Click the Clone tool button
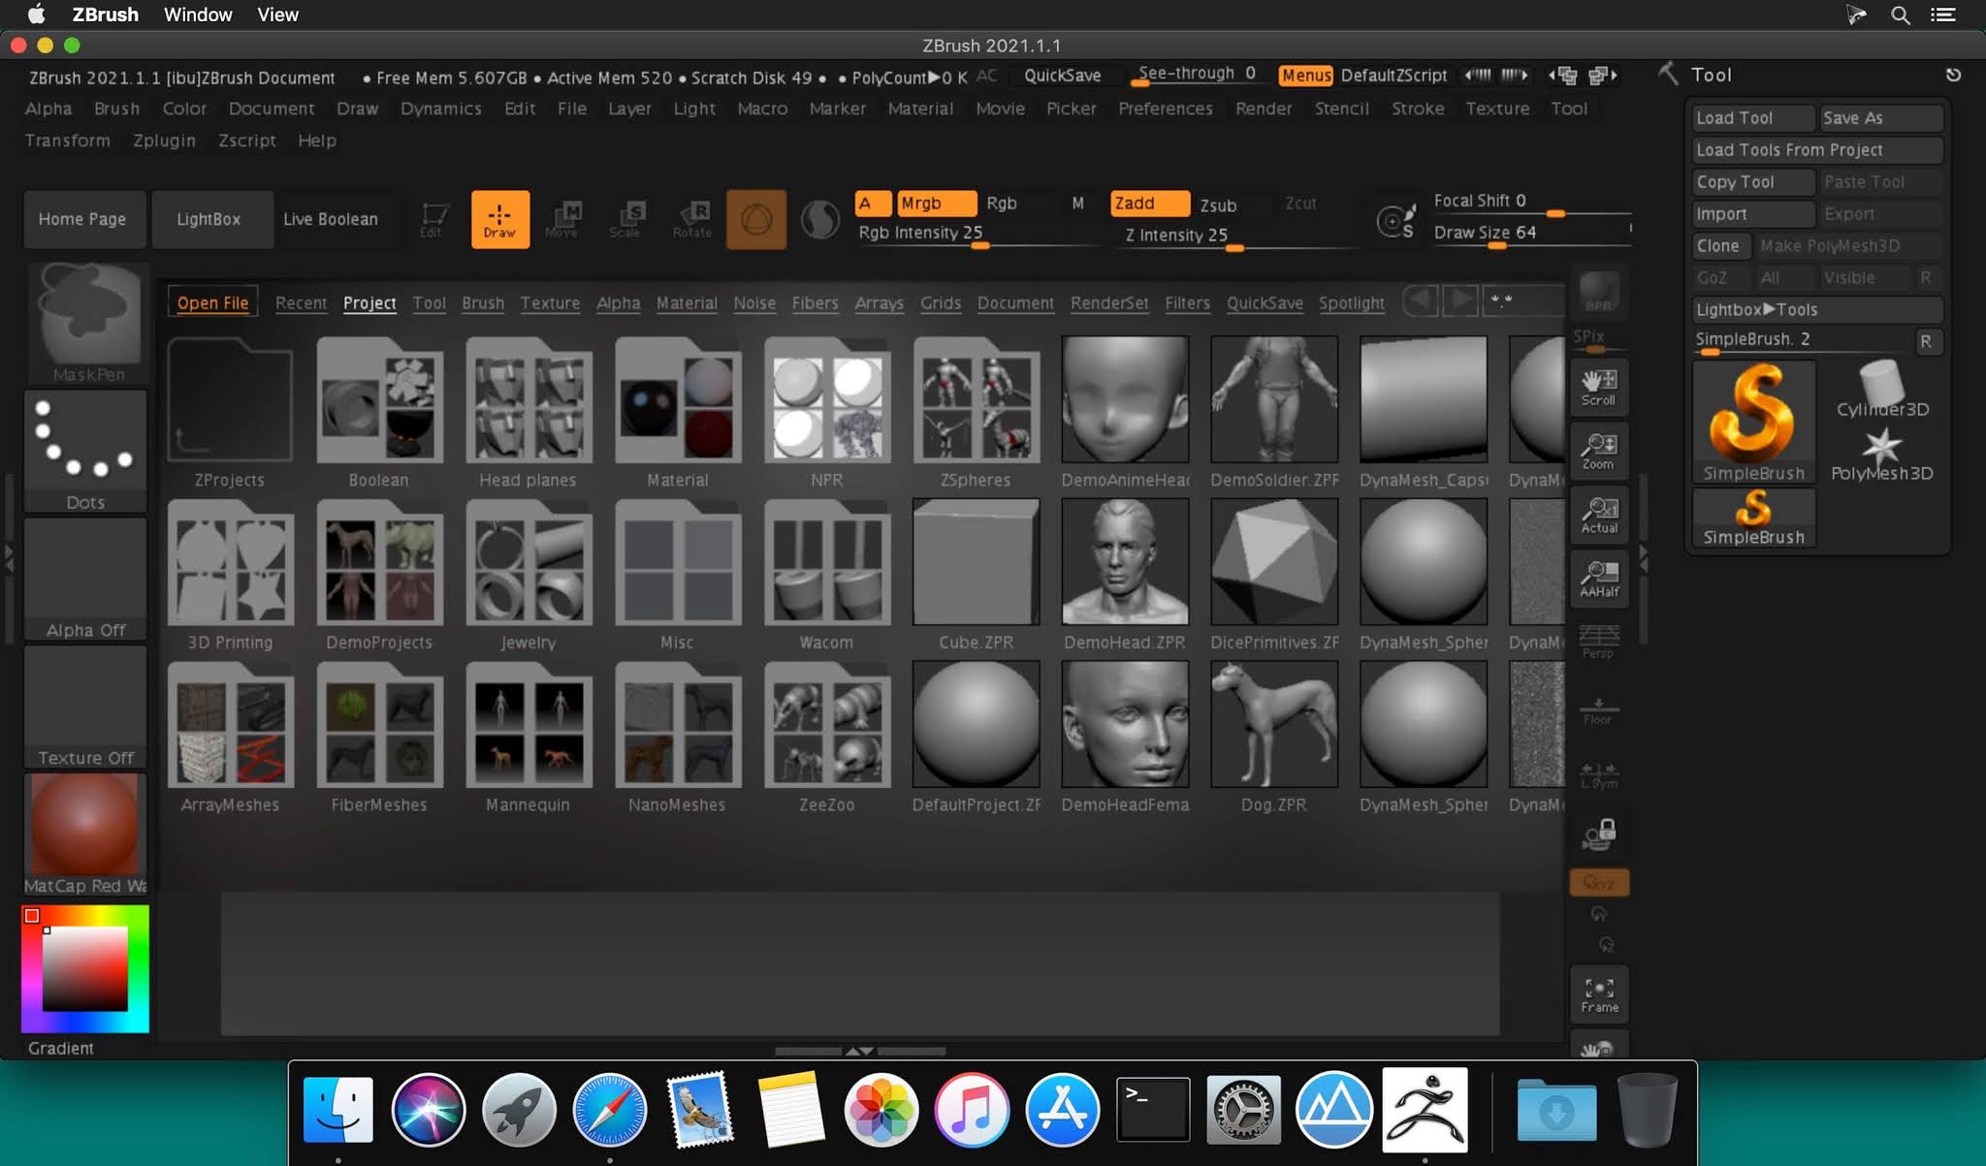This screenshot has height=1166, width=1986. (x=1718, y=245)
